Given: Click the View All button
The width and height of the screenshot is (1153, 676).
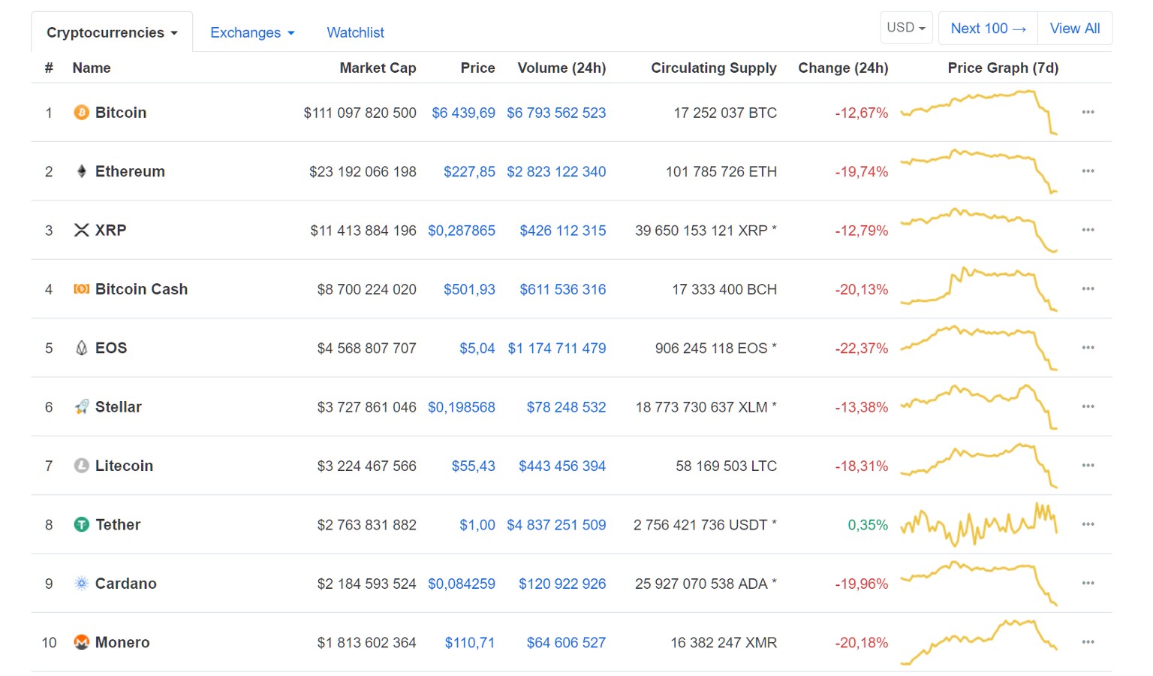Looking at the screenshot, I should tap(1074, 29).
